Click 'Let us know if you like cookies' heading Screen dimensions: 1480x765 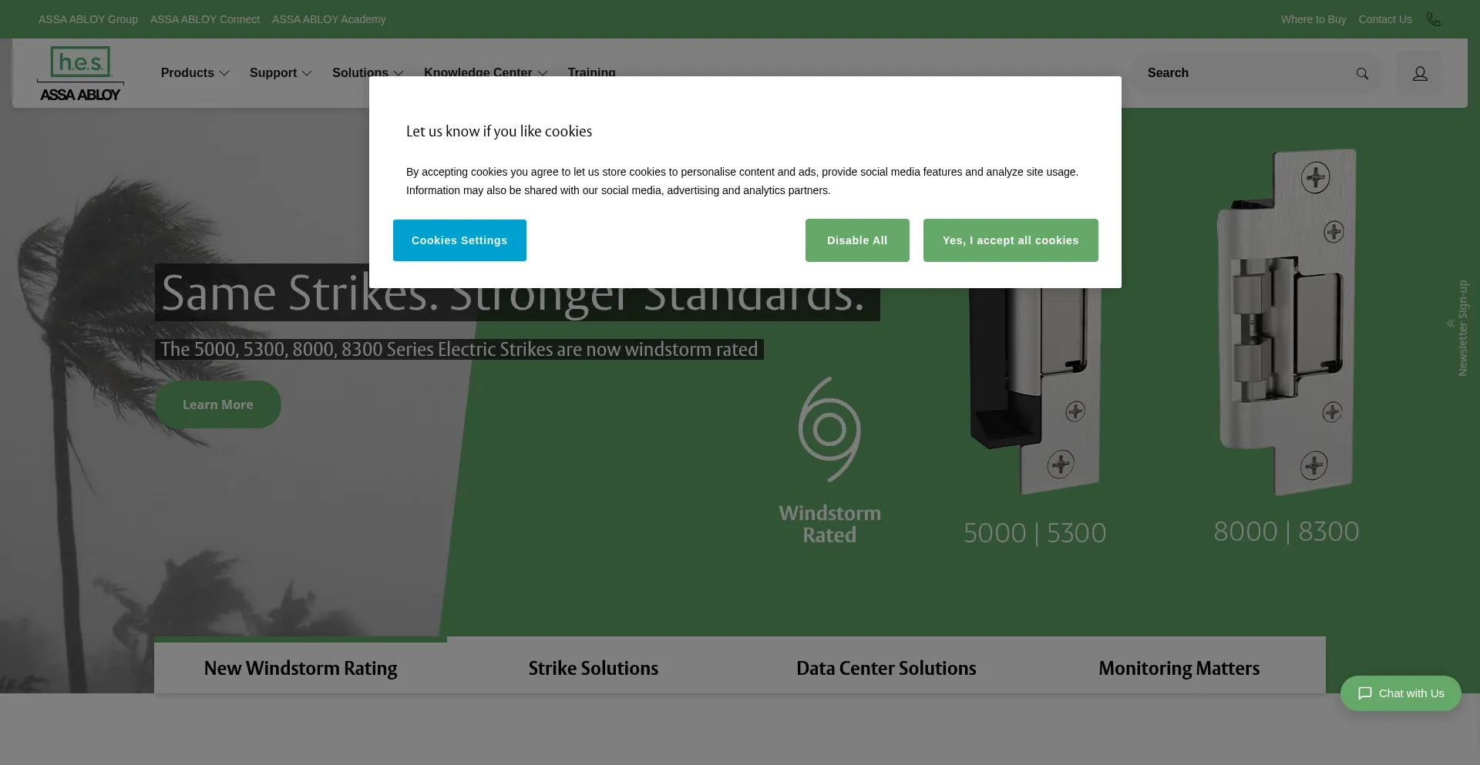click(499, 132)
